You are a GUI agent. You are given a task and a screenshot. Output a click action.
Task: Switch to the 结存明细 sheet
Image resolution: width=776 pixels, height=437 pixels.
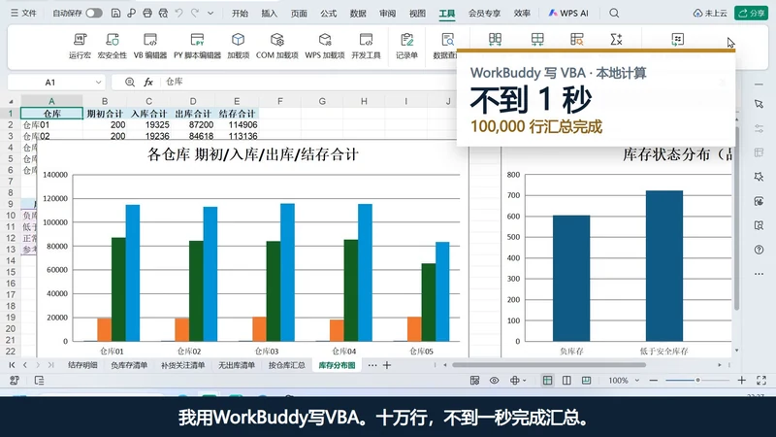tap(82, 365)
